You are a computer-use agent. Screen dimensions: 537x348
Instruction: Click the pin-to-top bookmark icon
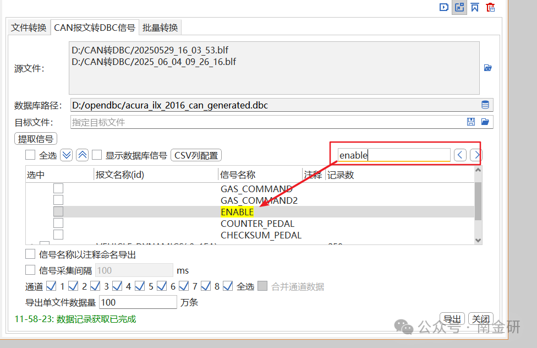click(475, 7)
